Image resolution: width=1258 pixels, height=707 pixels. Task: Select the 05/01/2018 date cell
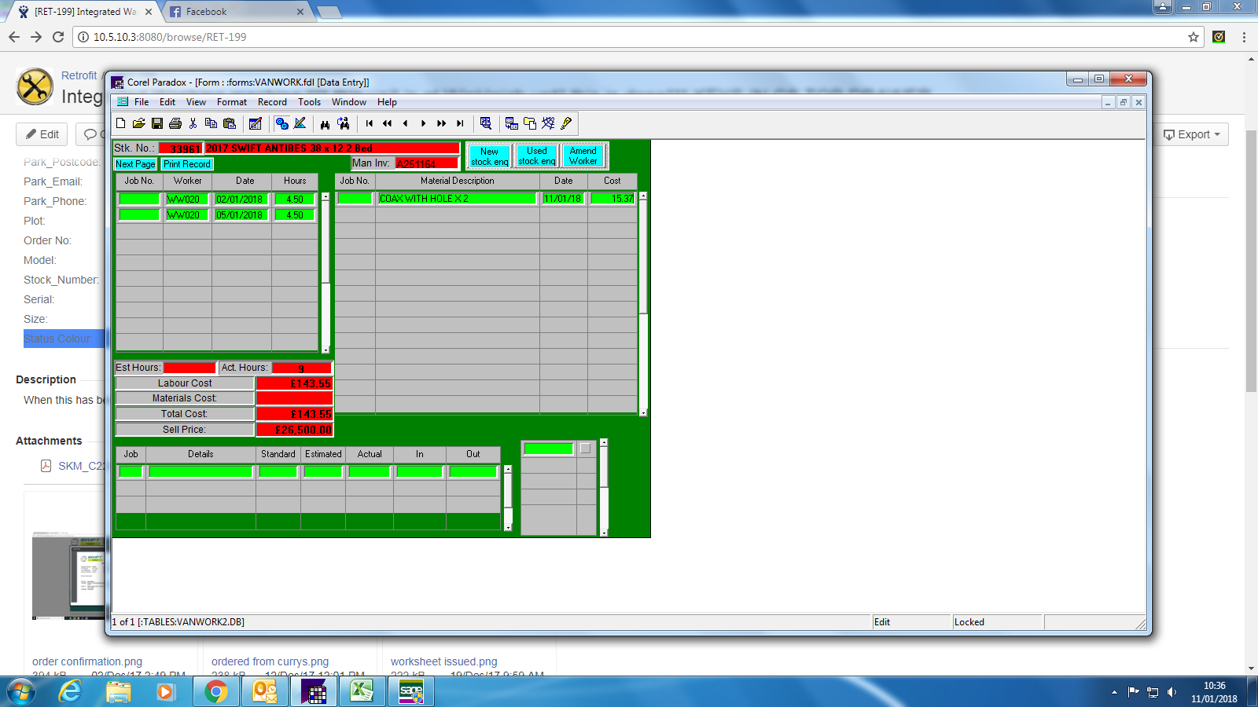pos(241,215)
